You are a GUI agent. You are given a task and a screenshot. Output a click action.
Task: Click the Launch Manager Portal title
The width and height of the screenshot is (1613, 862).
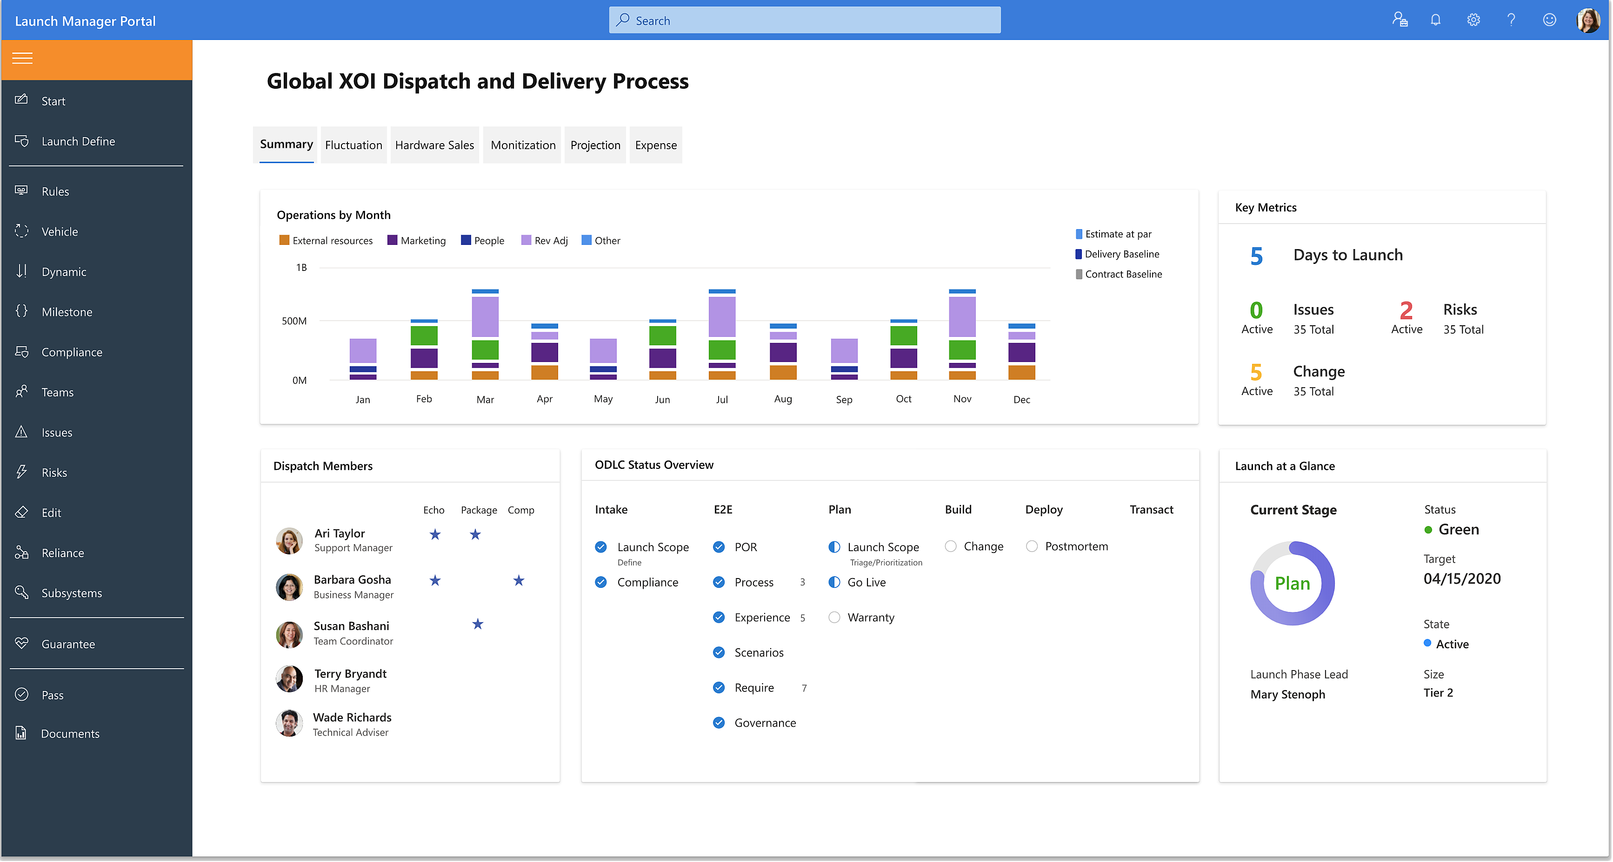[85, 20]
